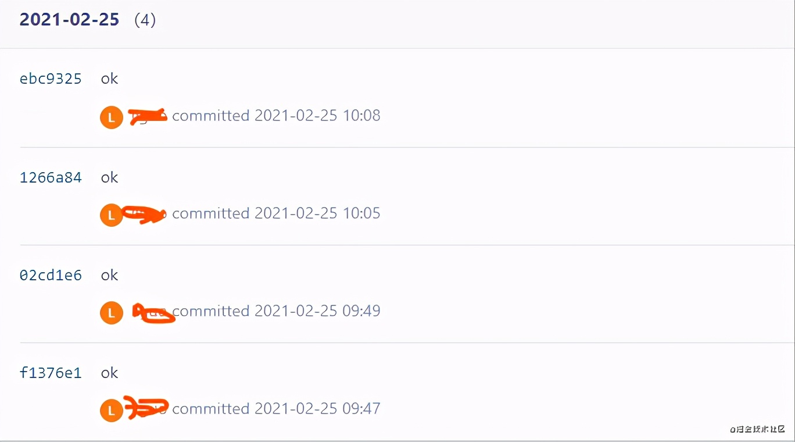Click the orange L badge in the top commit row
This screenshot has width=795, height=442.
point(111,117)
